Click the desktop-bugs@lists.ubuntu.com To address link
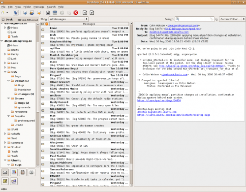The height and width of the screenshot is (192, 246). (169, 32)
